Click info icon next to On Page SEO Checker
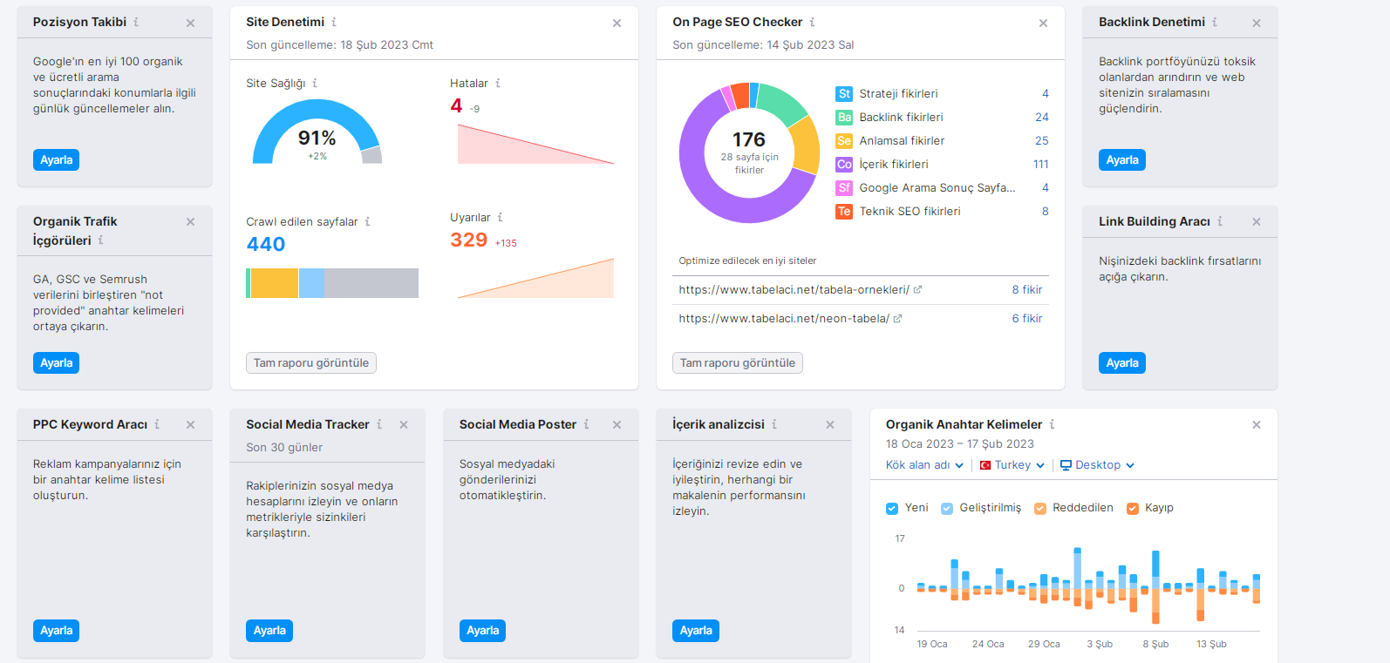Viewport: 1390px width, 663px height. tap(812, 22)
